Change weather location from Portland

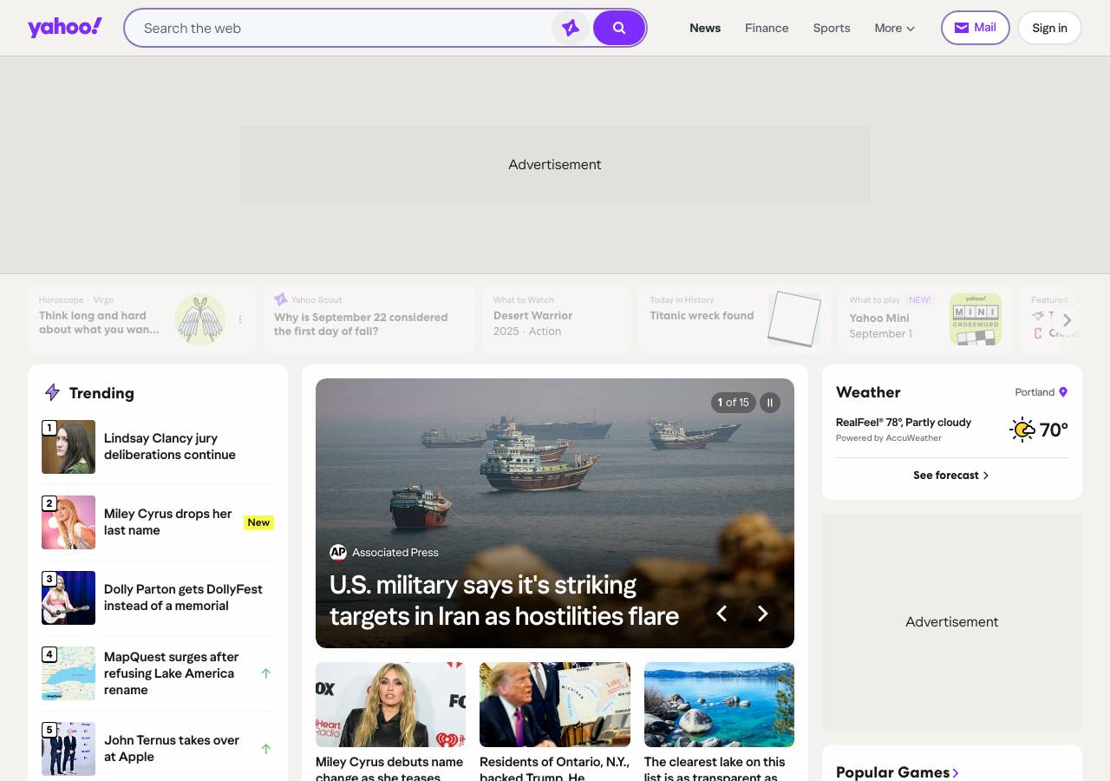click(x=1041, y=392)
